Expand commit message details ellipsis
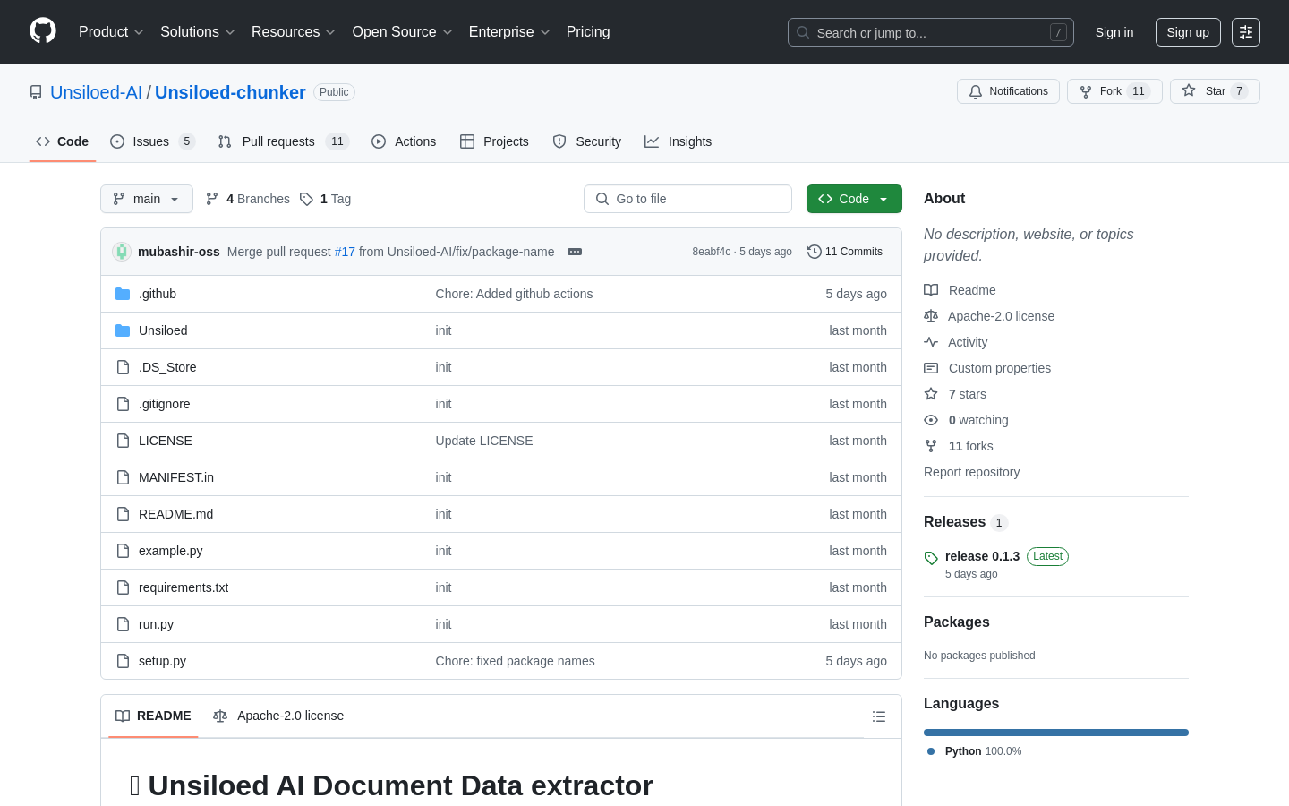The image size is (1289, 806). coord(575,252)
